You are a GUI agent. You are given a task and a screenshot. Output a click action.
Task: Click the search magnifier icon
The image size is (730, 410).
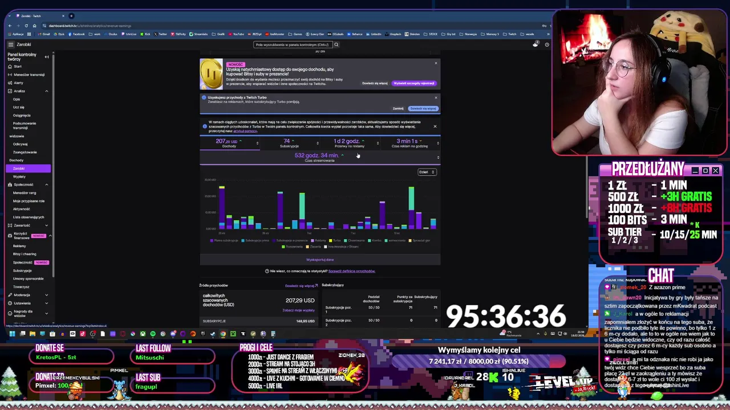336,44
